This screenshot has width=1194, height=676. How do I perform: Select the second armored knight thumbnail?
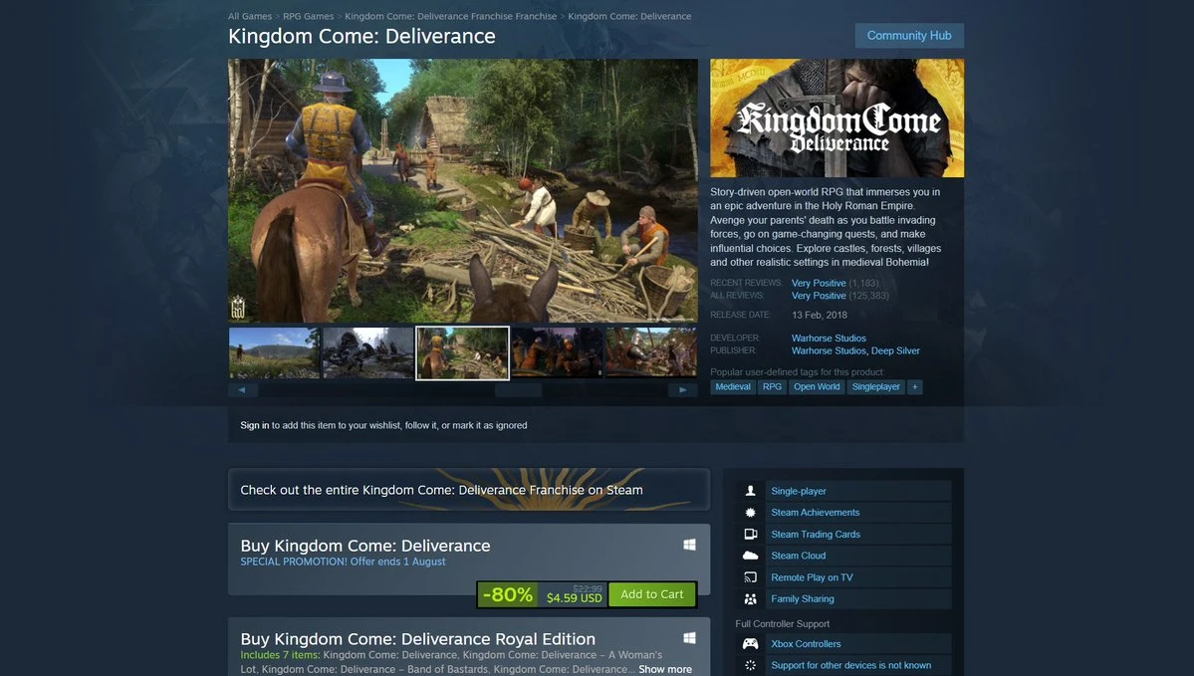click(367, 352)
